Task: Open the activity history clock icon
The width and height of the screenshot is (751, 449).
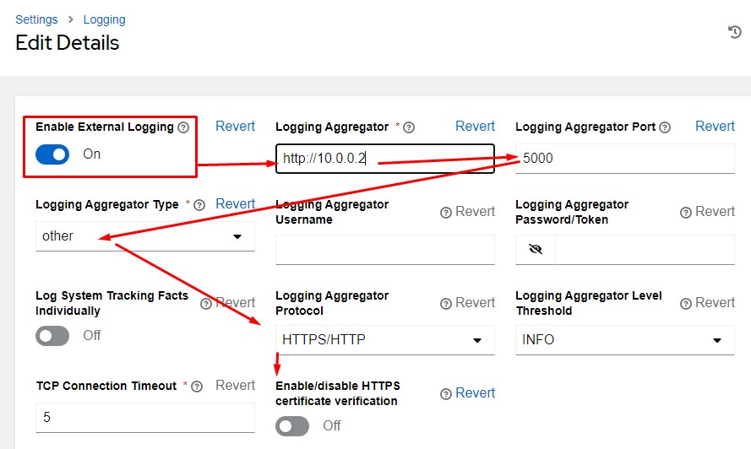Action: click(734, 32)
